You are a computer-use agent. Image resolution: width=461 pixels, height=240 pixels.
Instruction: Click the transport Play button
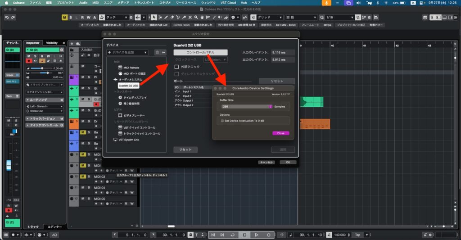click(x=256, y=235)
